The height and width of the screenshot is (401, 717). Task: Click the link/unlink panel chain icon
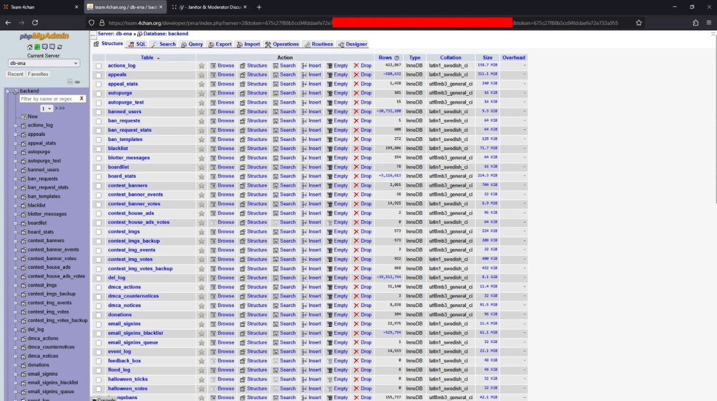click(x=77, y=82)
